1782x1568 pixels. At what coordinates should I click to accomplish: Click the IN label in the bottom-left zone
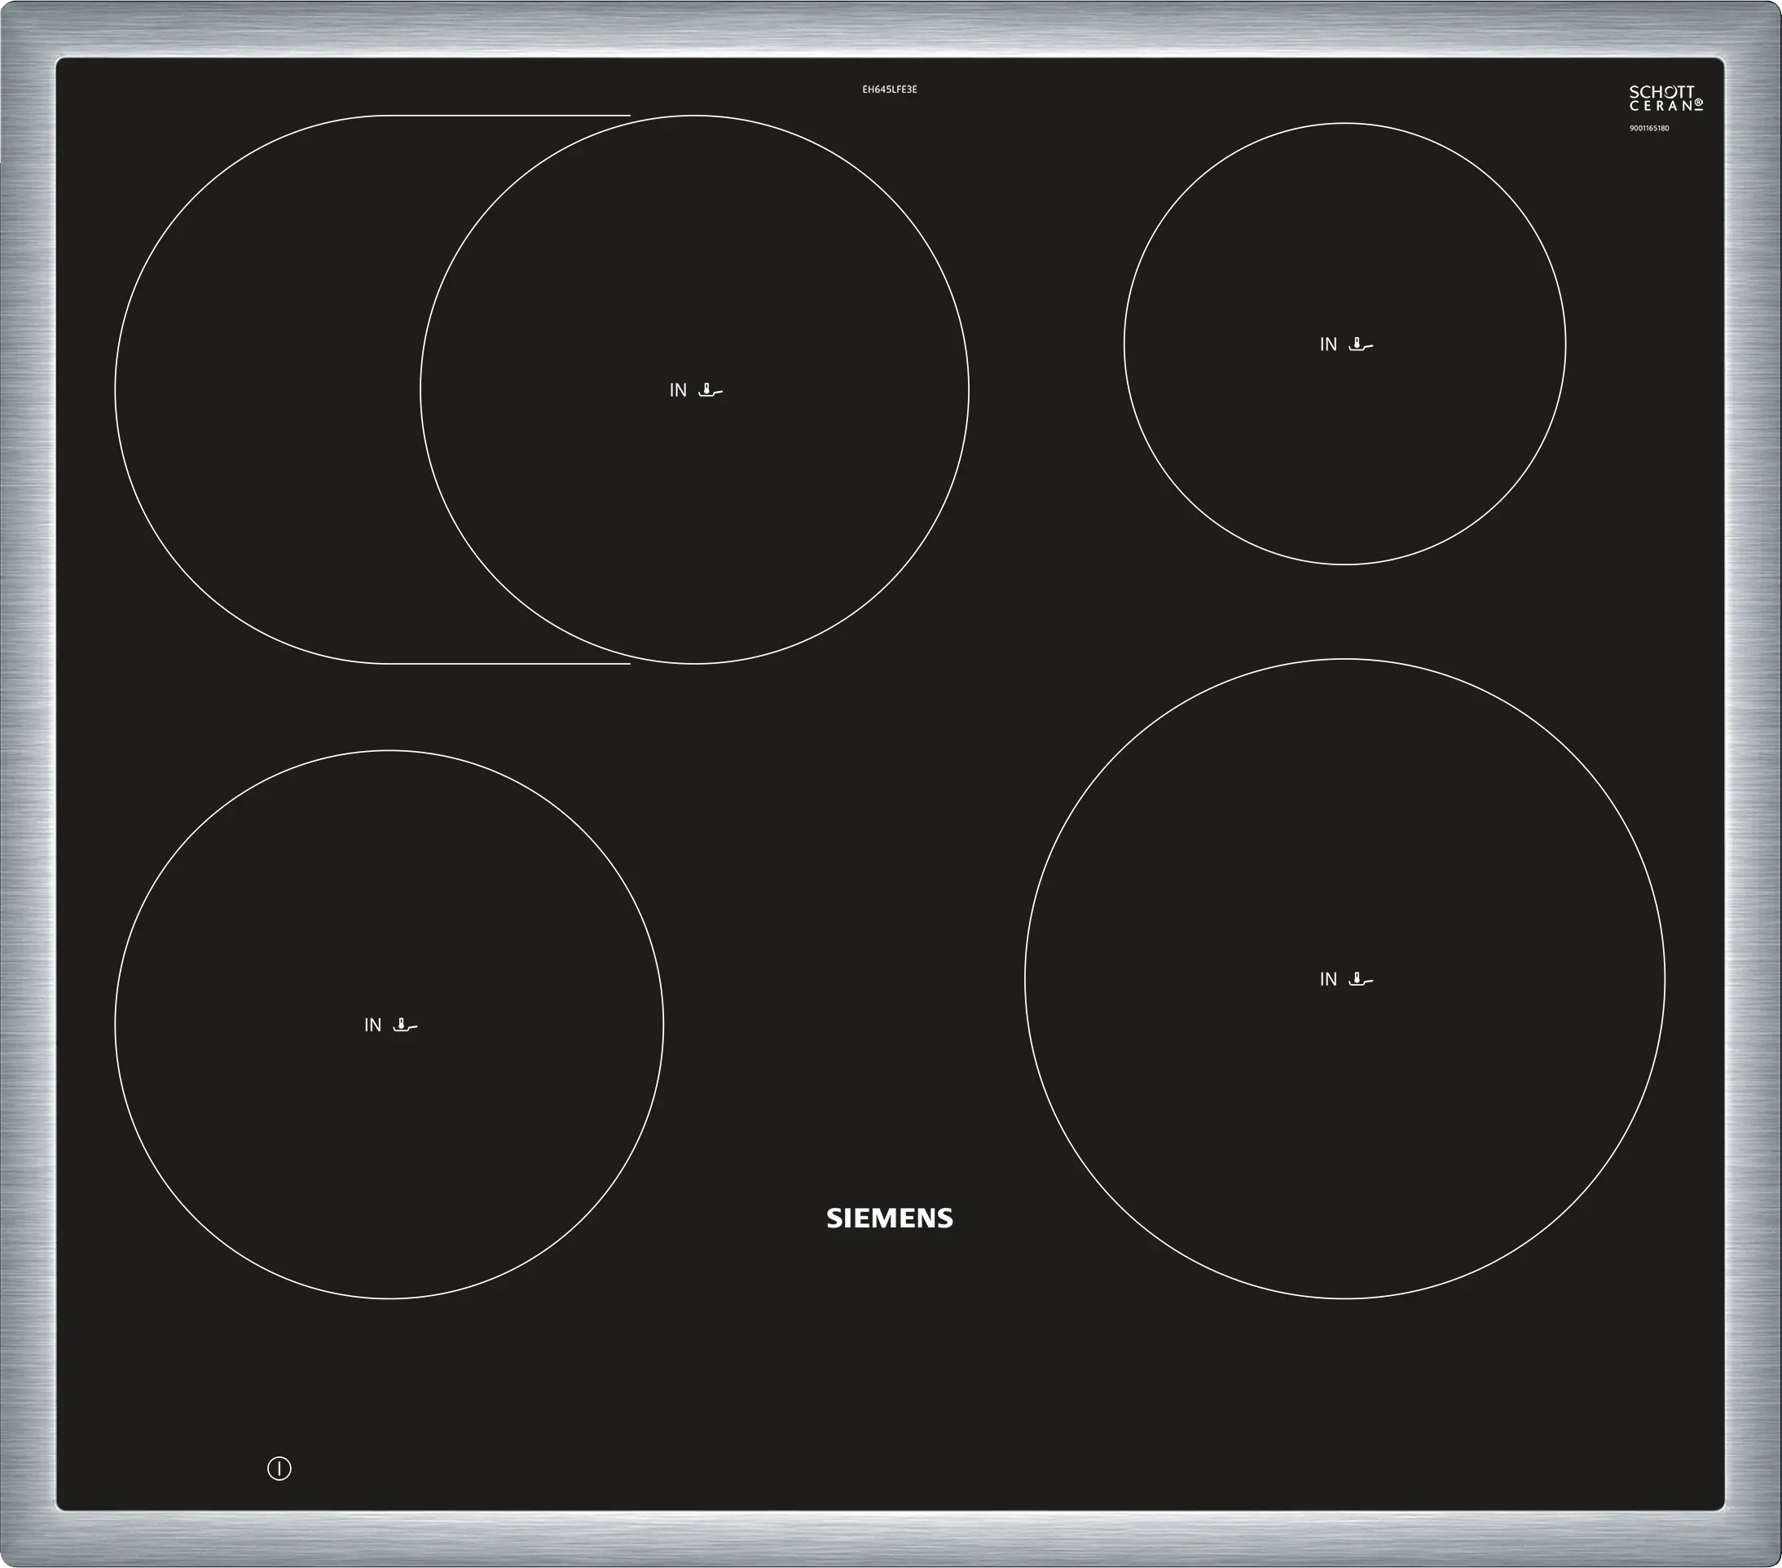pyautogui.click(x=373, y=1025)
